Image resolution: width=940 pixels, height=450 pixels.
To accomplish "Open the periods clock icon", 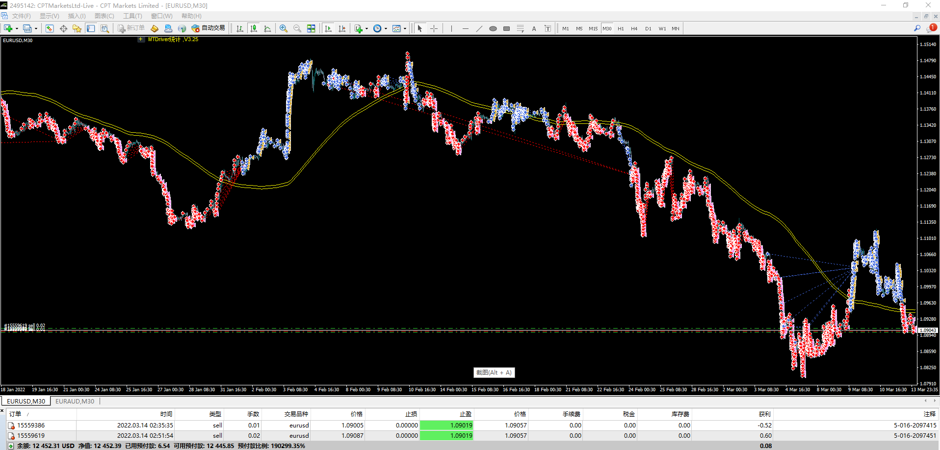I will (377, 28).
